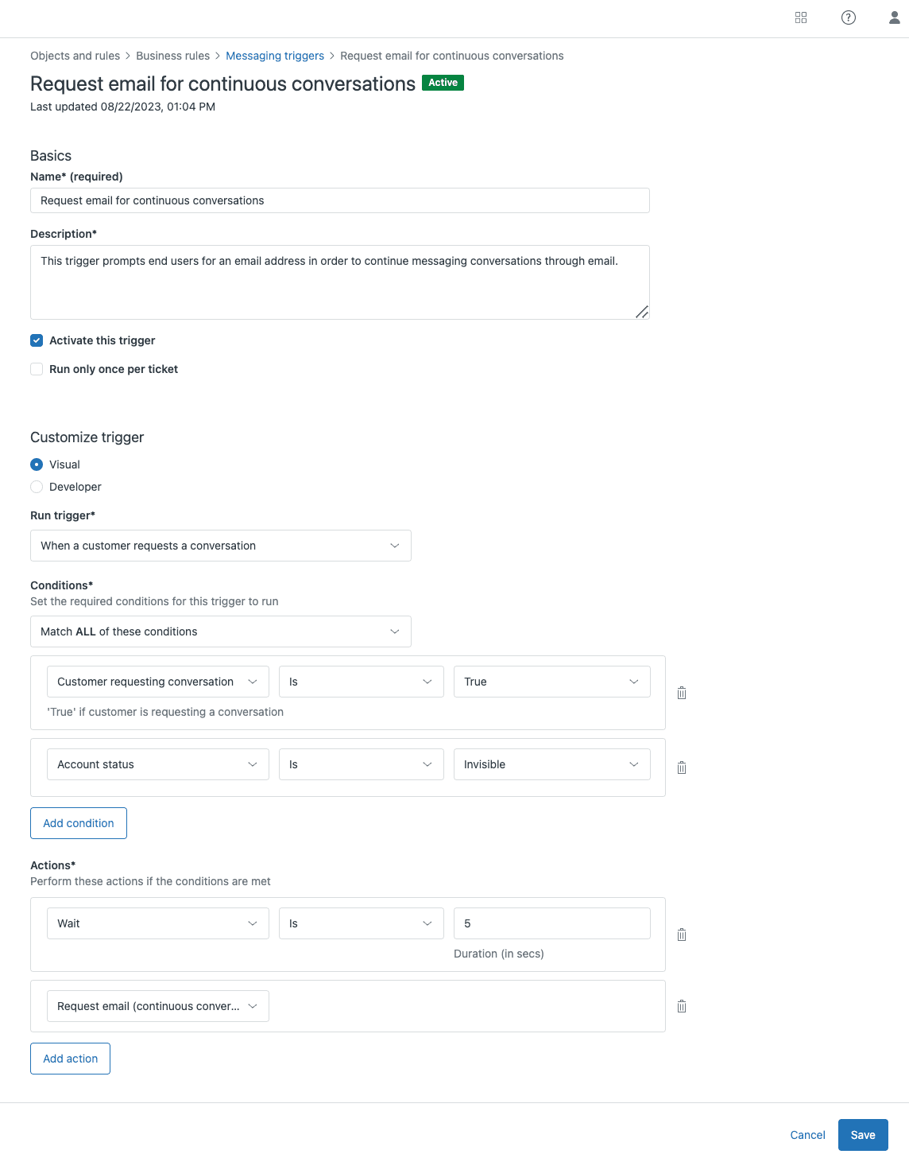This screenshot has width=909, height=1158.
Task: Navigate to Messaging triggers breadcrumb link
Action: pyautogui.click(x=274, y=56)
